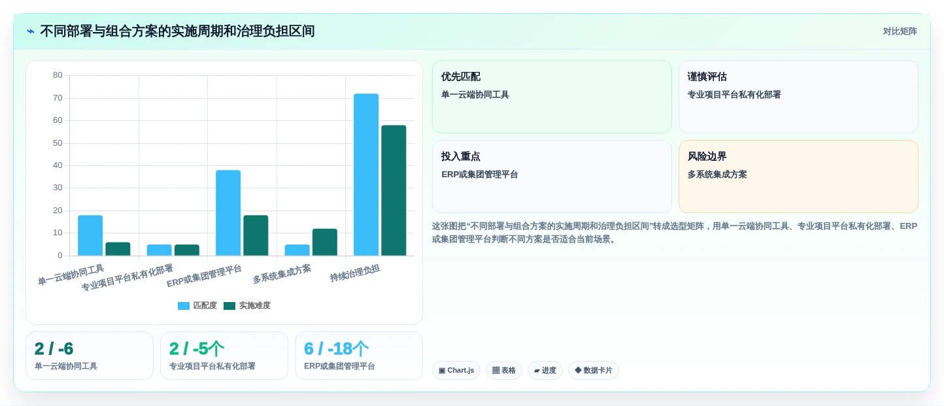This screenshot has height=406, width=944.
Task: Click the 多系统集成方案 x-axis label
Action: pos(282,273)
